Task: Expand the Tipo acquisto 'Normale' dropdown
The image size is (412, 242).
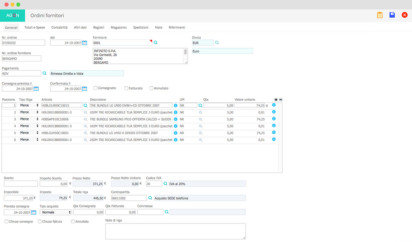Action: (x=56, y=212)
